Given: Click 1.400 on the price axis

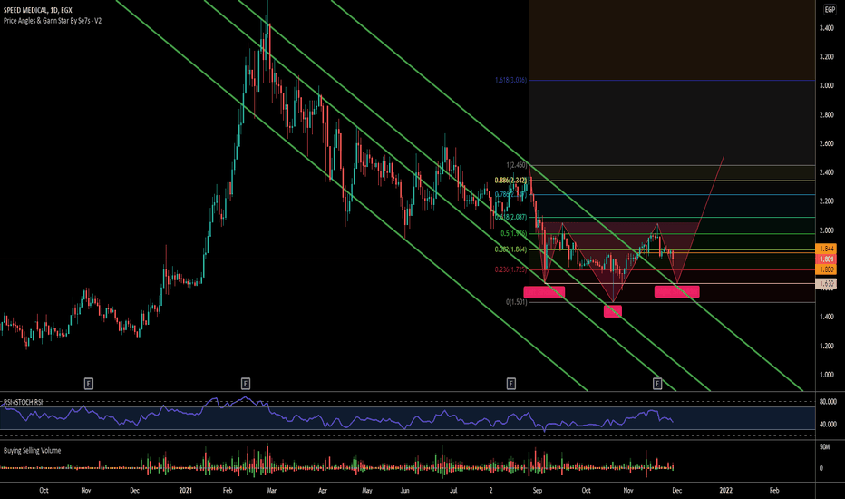Looking at the screenshot, I should coord(827,317).
